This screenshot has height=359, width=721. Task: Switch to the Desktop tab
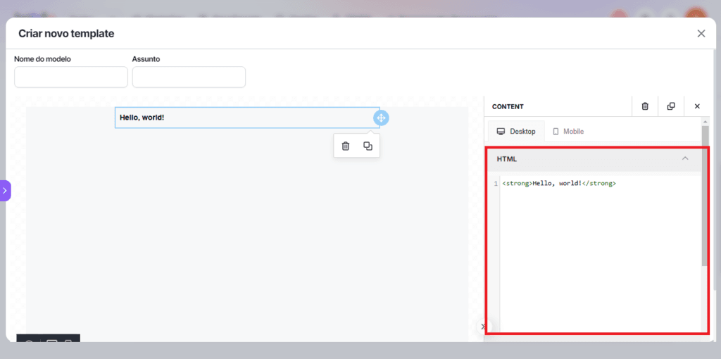pos(516,132)
